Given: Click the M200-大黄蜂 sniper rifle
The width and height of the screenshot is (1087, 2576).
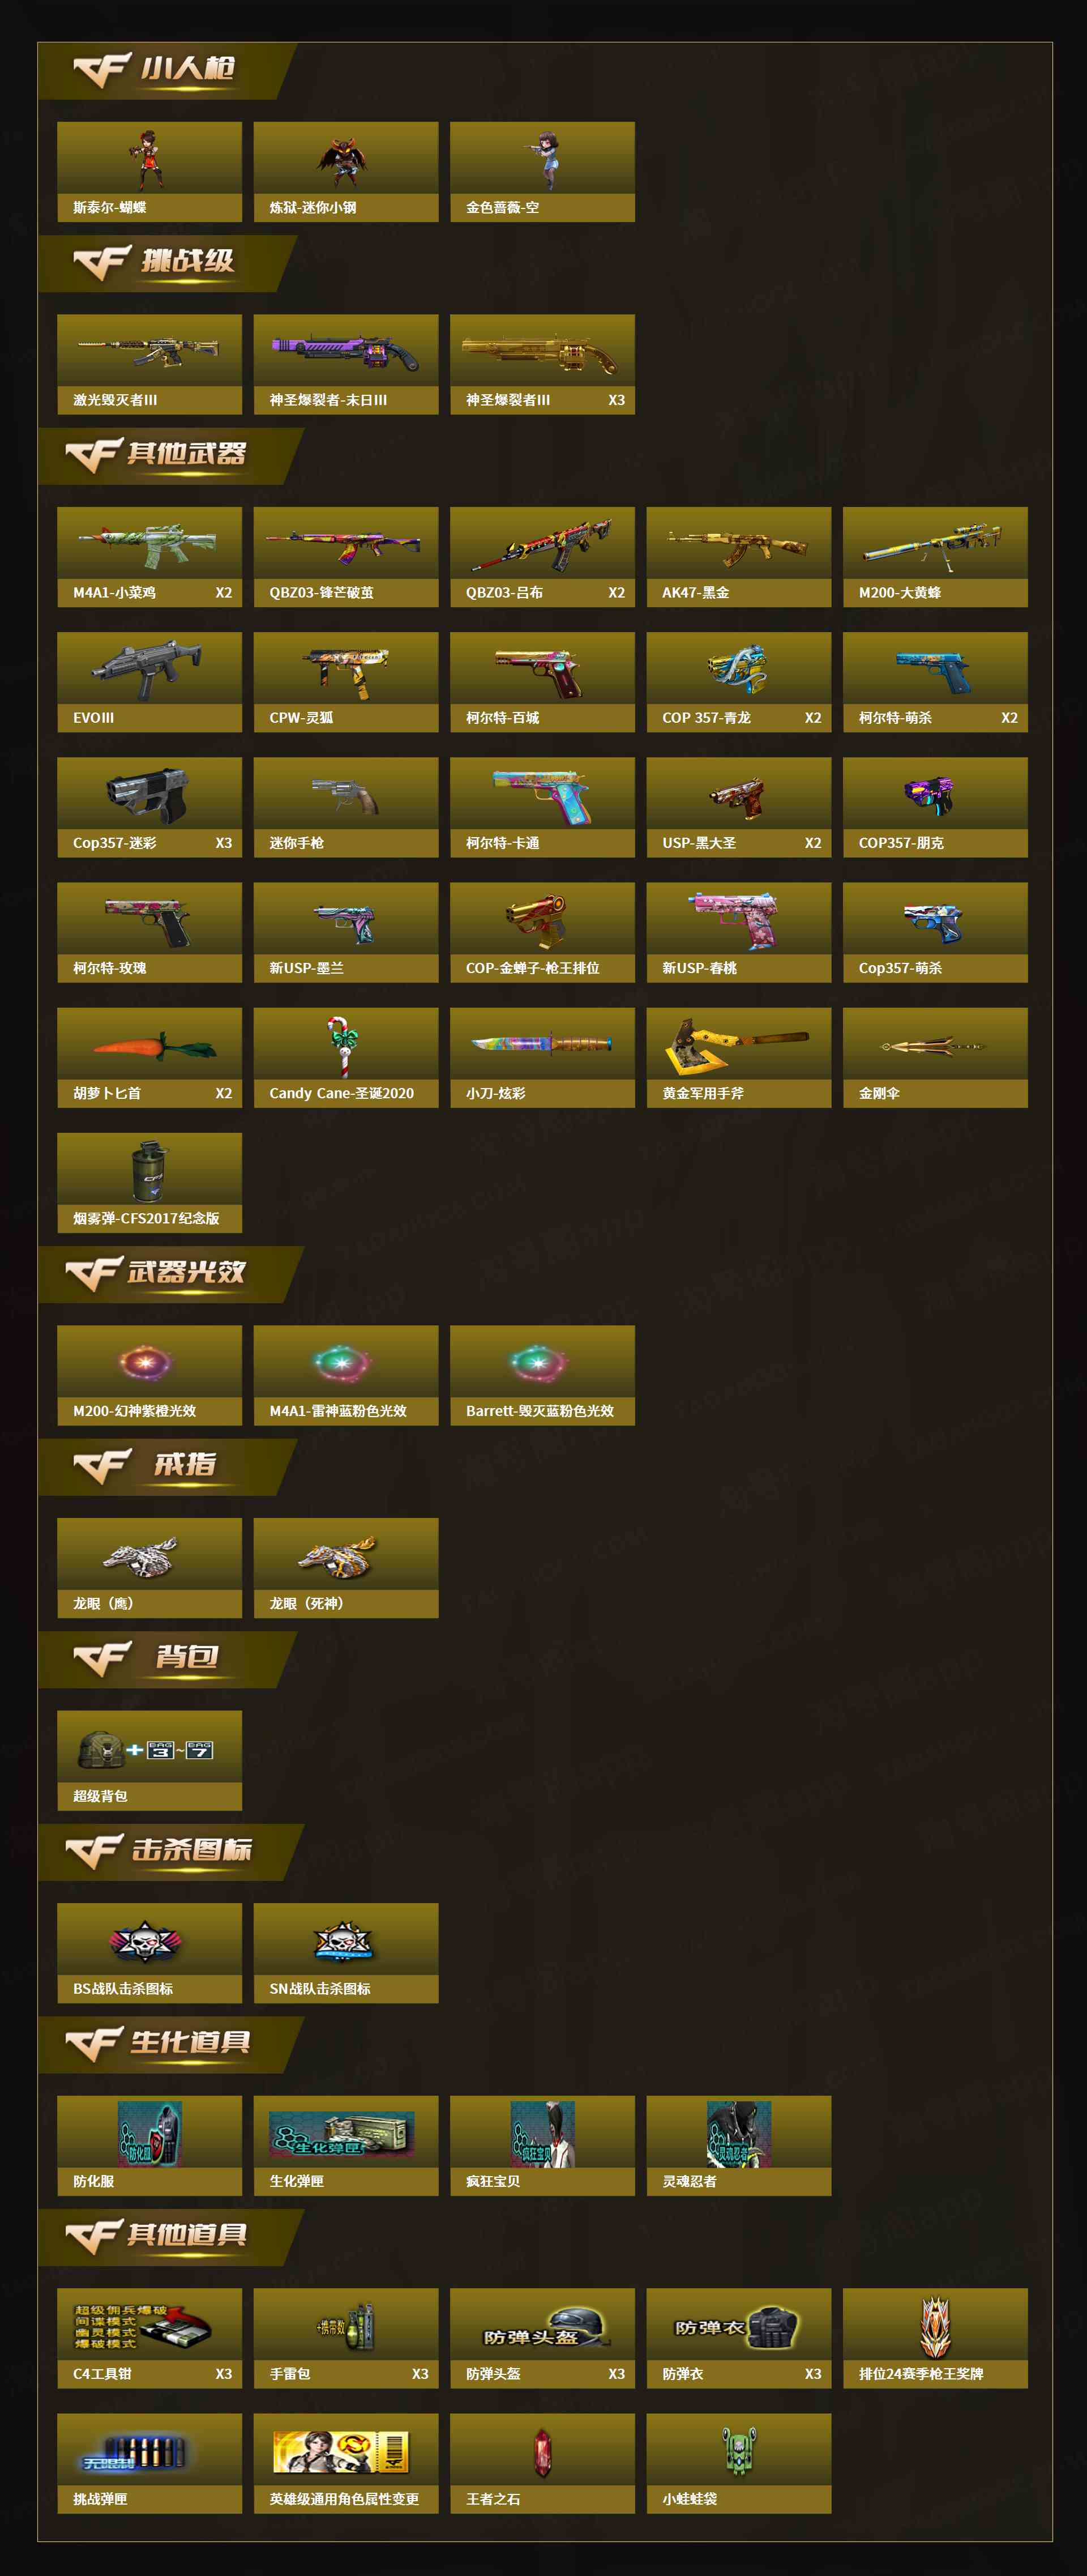Looking at the screenshot, I should (935, 557).
